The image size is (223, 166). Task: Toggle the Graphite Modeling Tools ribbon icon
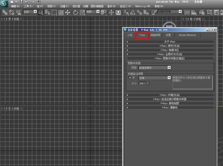pos(209,12)
